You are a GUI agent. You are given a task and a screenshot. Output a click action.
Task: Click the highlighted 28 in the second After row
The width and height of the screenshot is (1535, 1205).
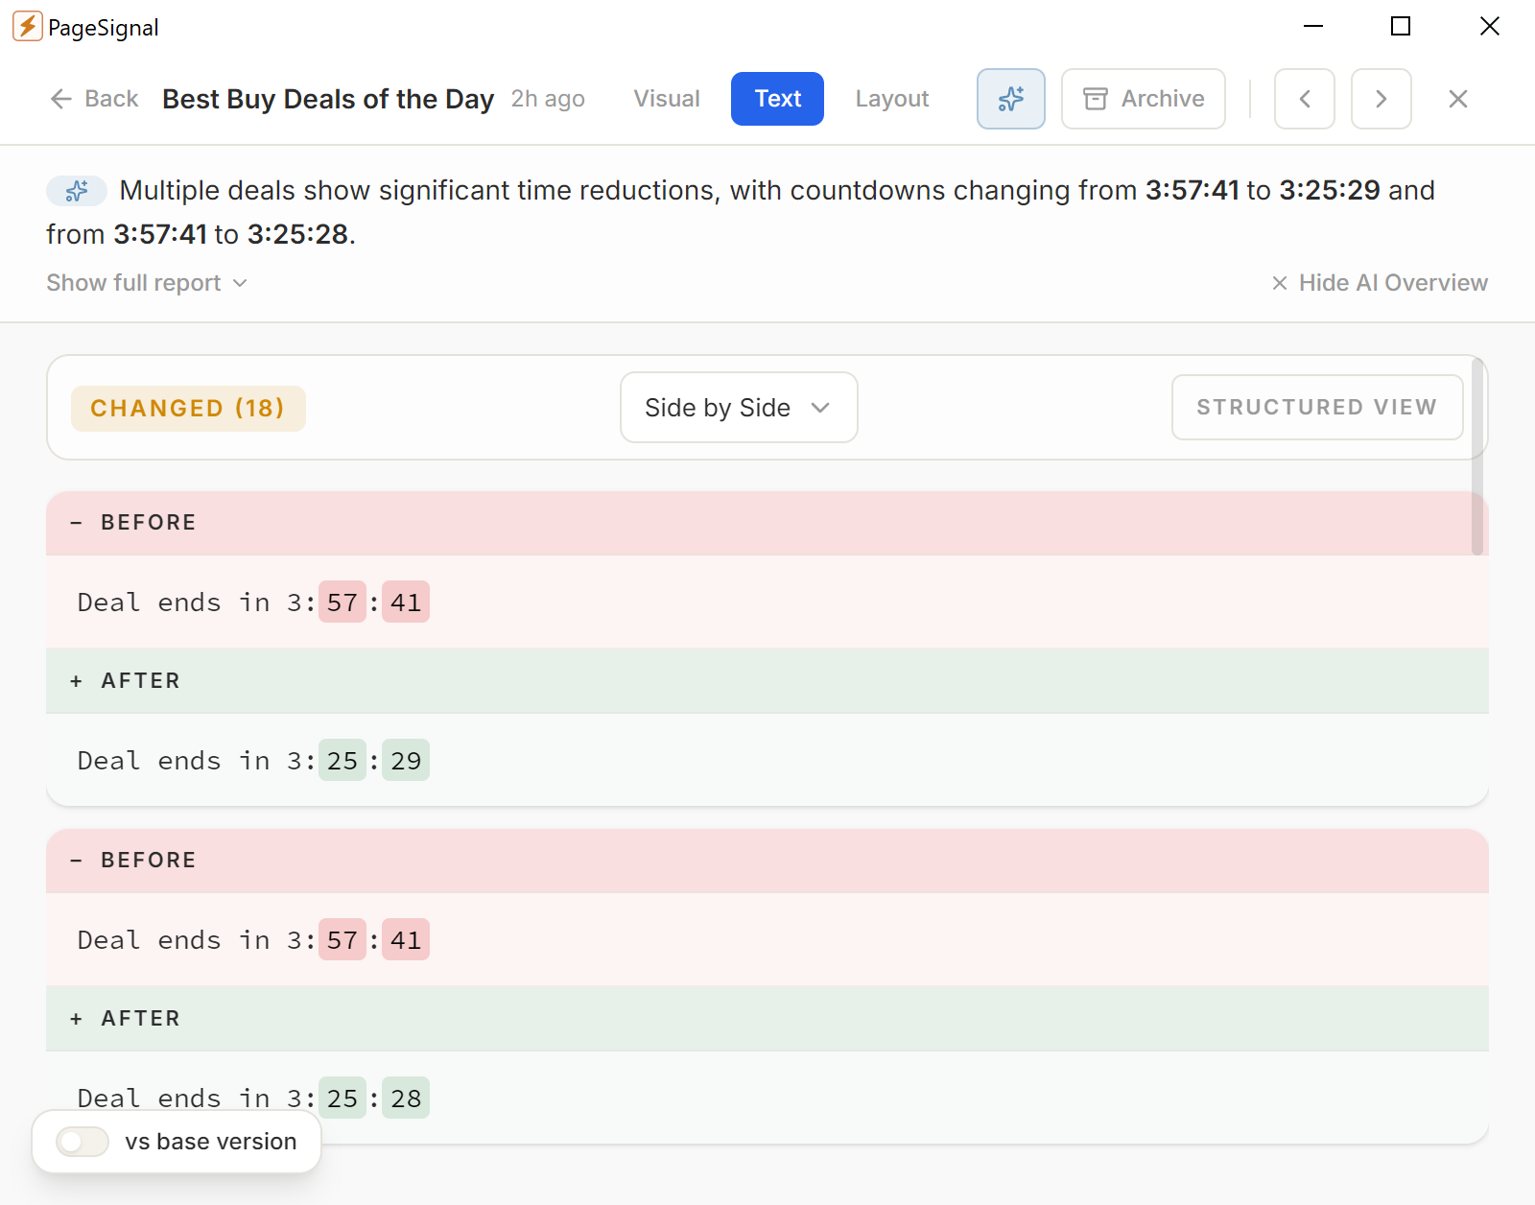point(406,1099)
